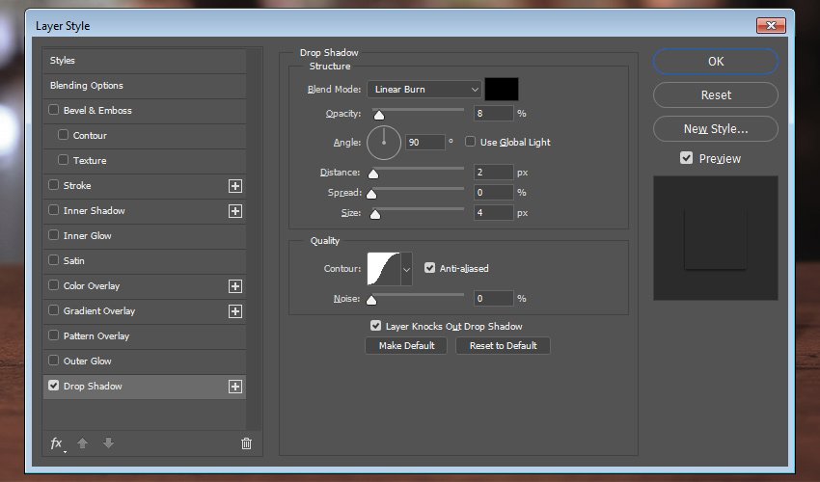Select the Styles section
Viewport: 820px width, 482px height.
pyautogui.click(x=145, y=61)
